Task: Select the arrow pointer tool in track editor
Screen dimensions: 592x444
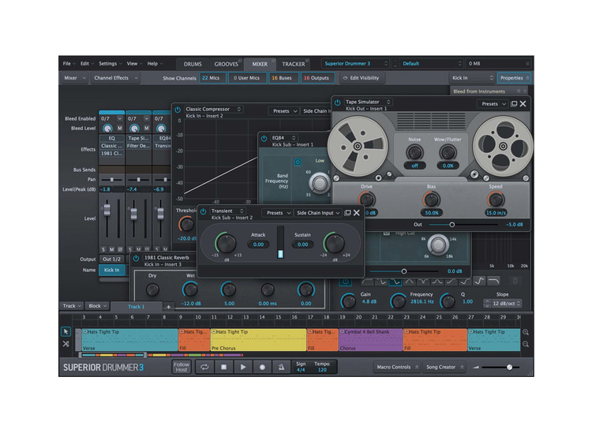Action: [x=66, y=331]
